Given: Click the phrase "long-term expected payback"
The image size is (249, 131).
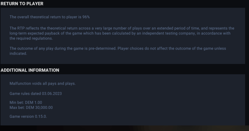Looking at the screenshot, I should 35,33.
